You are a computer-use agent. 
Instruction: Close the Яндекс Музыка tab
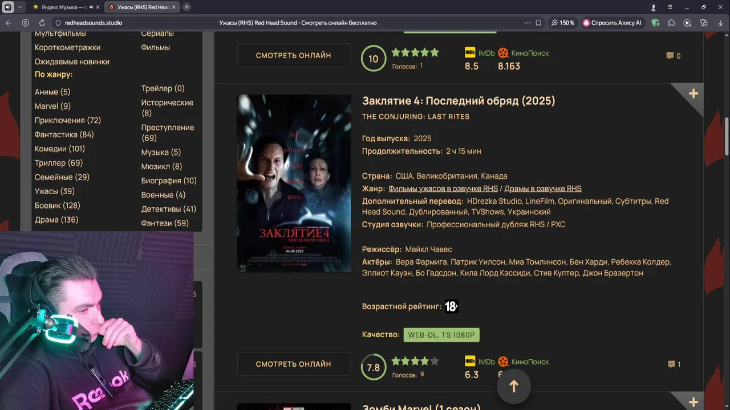(x=98, y=7)
